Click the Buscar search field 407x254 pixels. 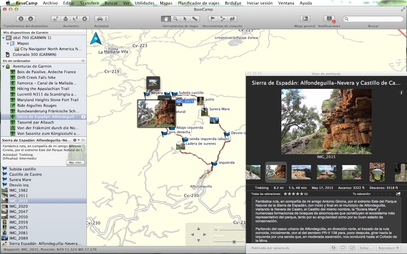pyautogui.click(x=373, y=19)
